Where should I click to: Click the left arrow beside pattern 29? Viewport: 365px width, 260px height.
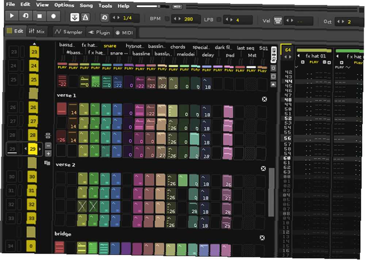25,149
